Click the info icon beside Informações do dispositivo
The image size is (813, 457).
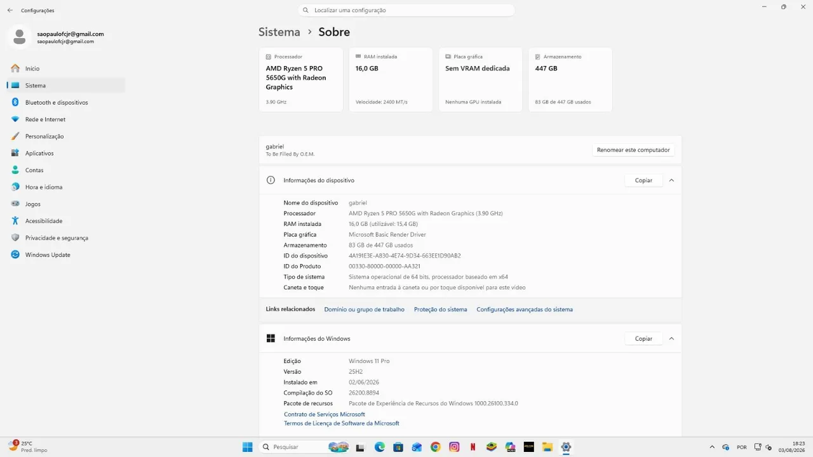point(271,180)
